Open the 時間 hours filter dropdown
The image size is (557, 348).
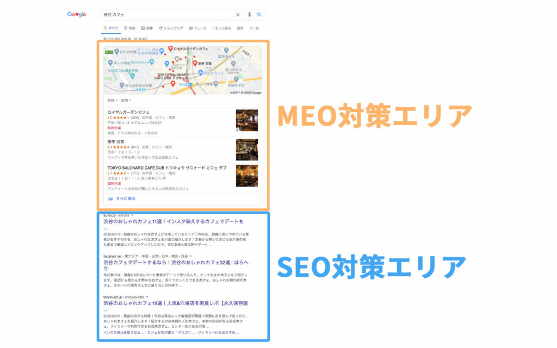pos(127,101)
